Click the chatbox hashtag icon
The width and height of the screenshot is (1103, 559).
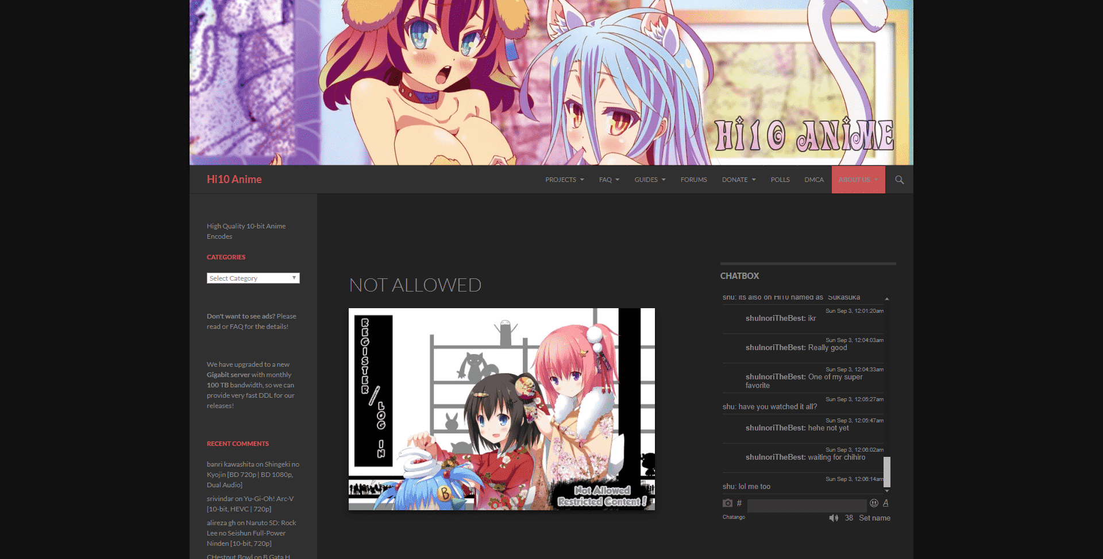[x=739, y=503]
